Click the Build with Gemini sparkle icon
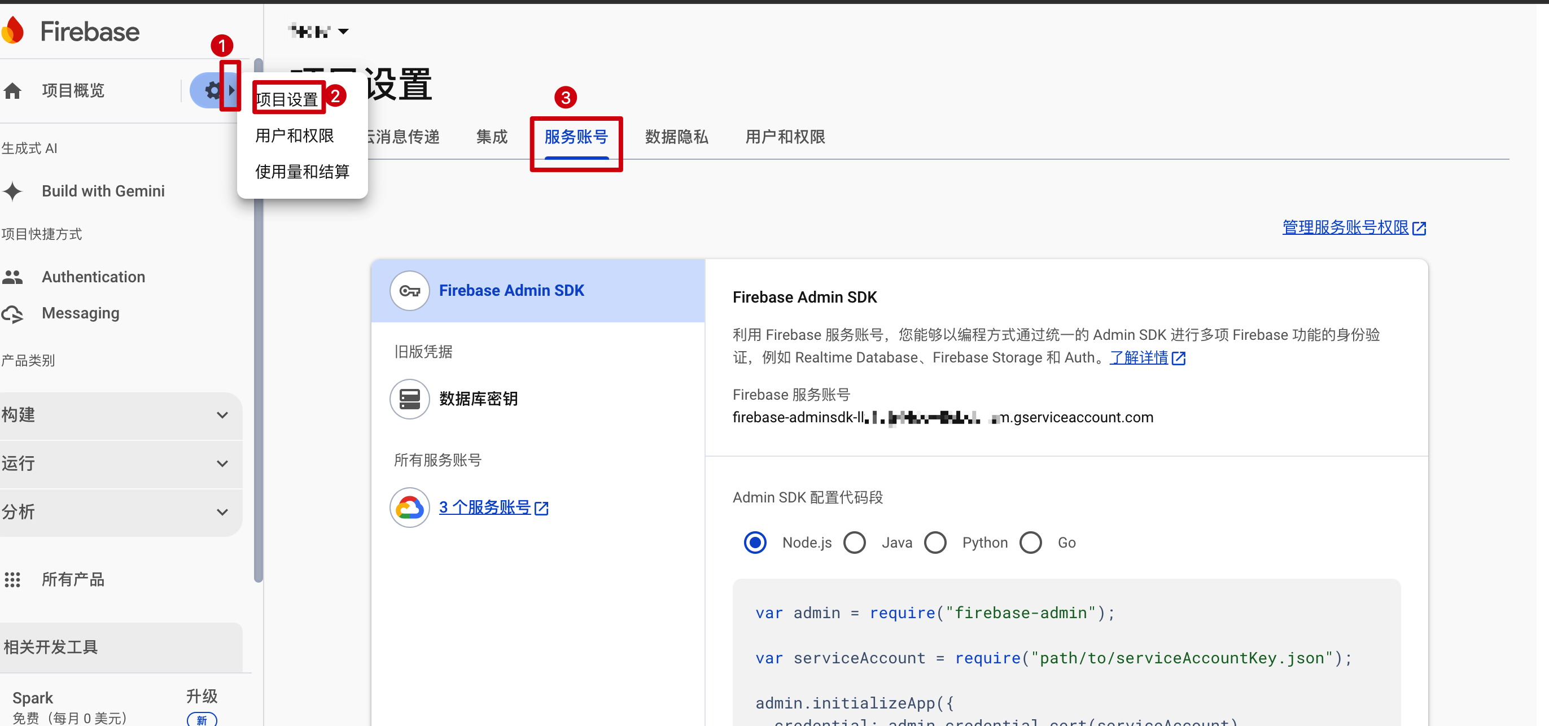This screenshot has width=1549, height=726. click(x=12, y=191)
